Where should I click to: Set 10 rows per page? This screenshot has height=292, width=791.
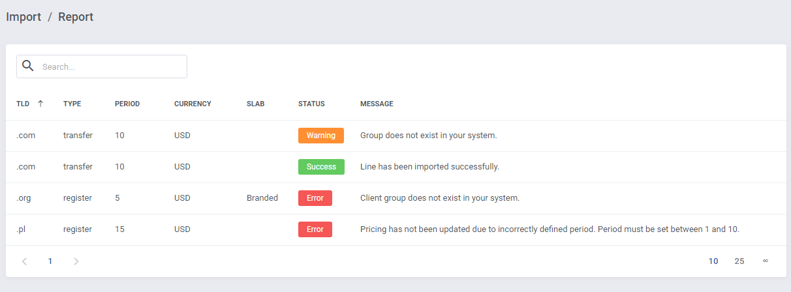(713, 261)
